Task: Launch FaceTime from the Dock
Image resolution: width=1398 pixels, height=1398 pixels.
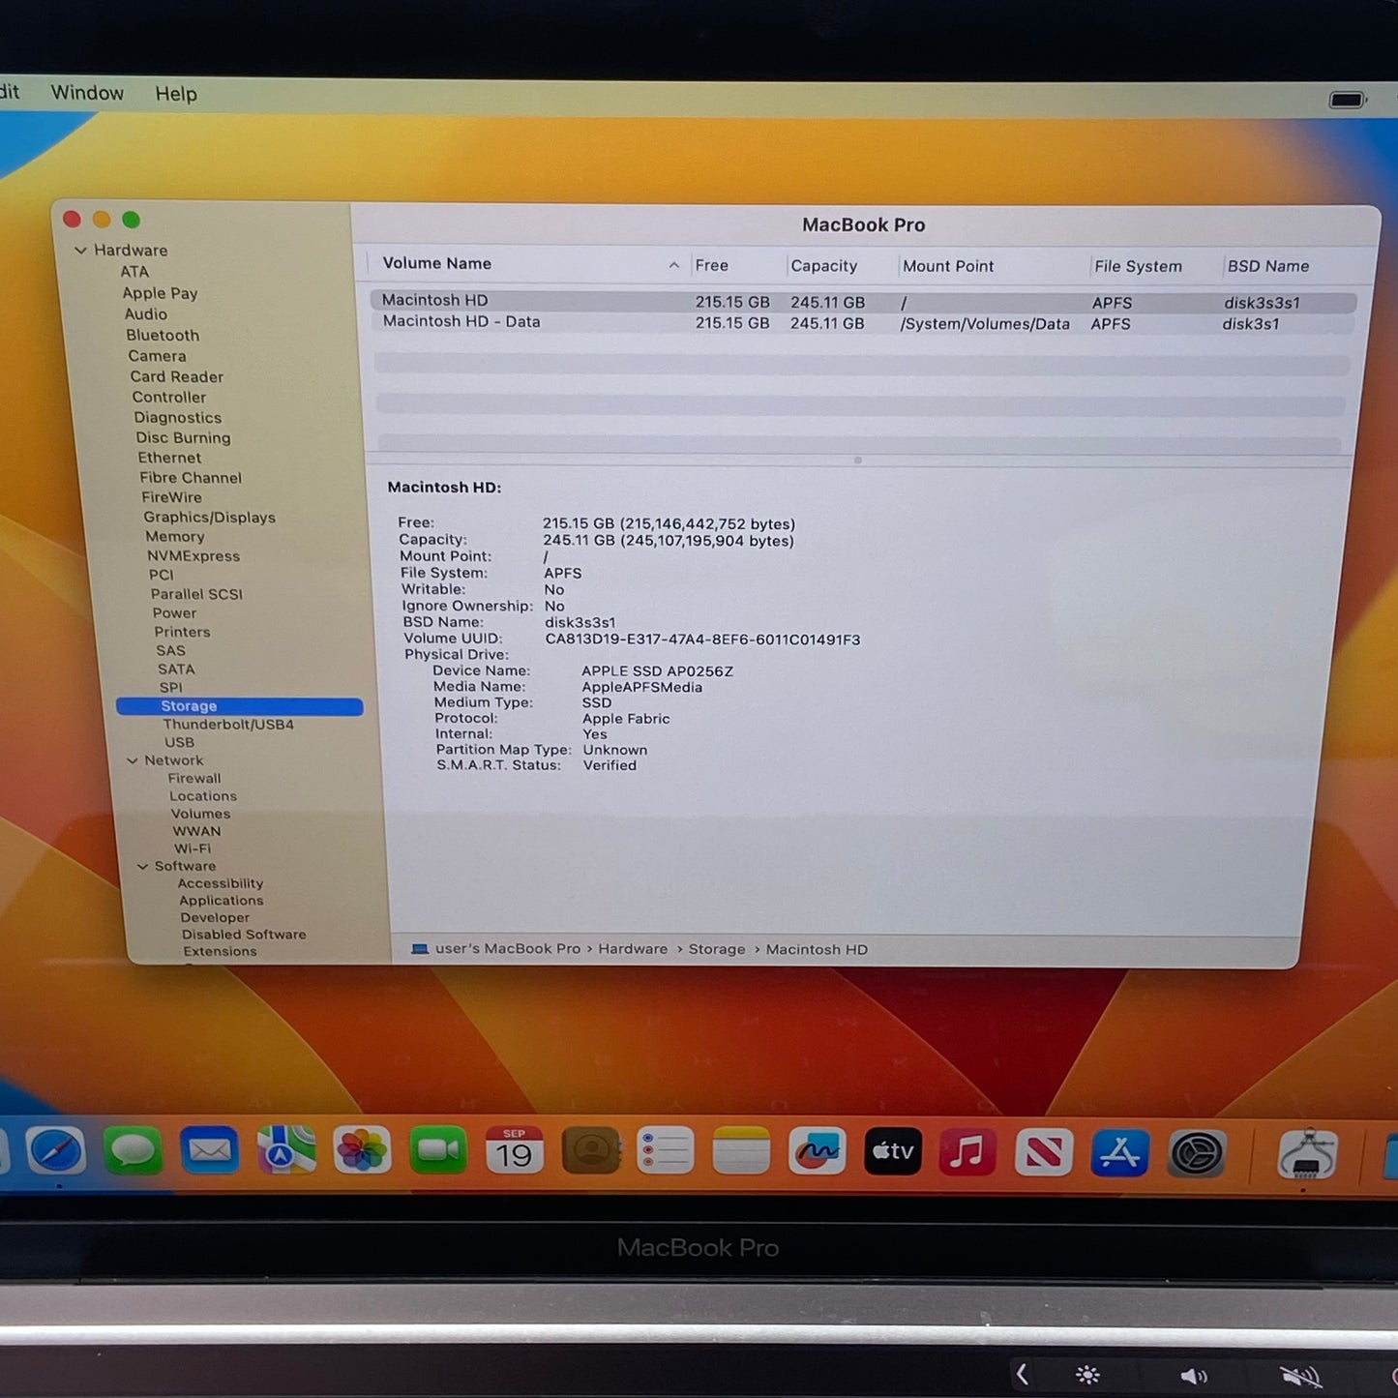Action: point(438,1151)
